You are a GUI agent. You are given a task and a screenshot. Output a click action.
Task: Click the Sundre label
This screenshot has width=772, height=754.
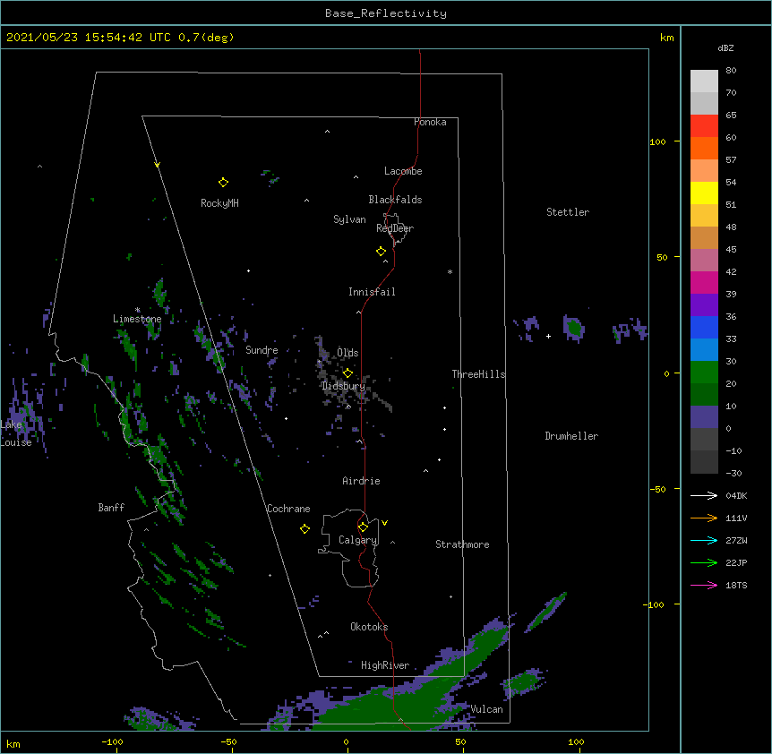coord(262,350)
